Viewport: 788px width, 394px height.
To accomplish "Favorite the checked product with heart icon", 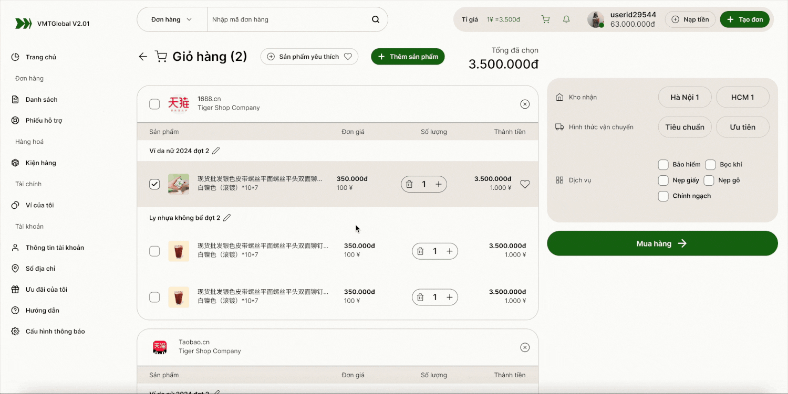I will (x=525, y=184).
